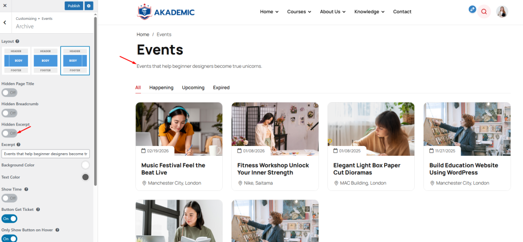
Task: Open the Contact link in navigation
Action: click(402, 12)
